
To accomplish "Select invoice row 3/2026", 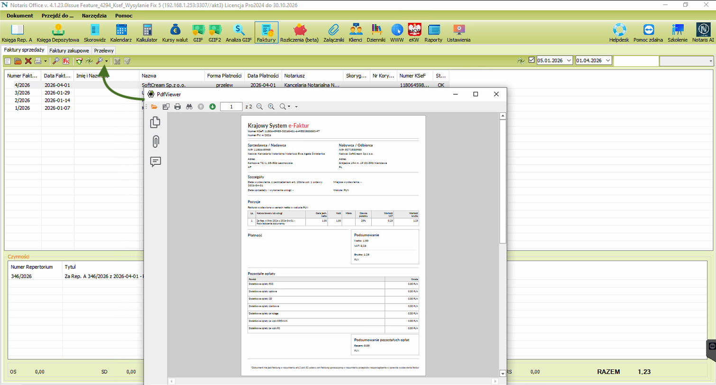I will pos(22,93).
